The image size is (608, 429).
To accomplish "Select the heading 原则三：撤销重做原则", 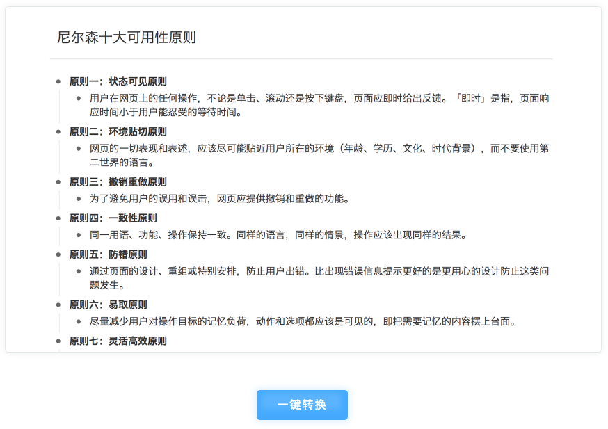I will tap(118, 182).
